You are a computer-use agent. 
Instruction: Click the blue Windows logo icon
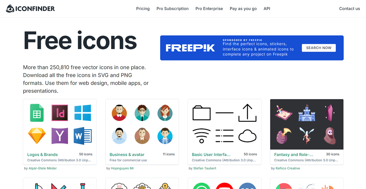(x=83, y=112)
